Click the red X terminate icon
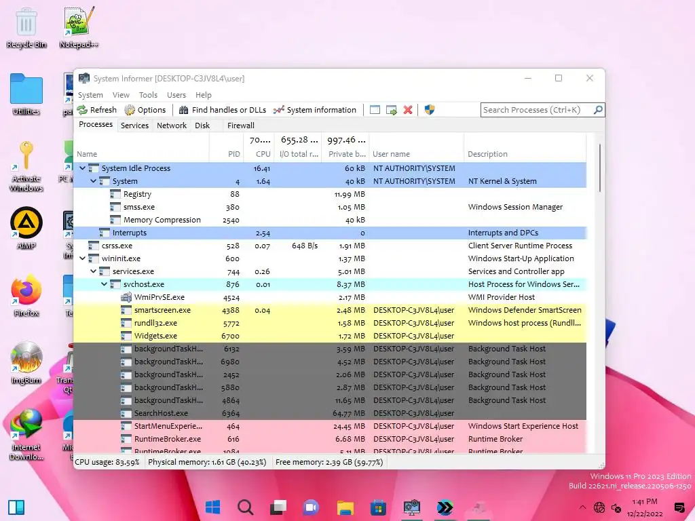The height and width of the screenshot is (521, 695). tap(408, 110)
